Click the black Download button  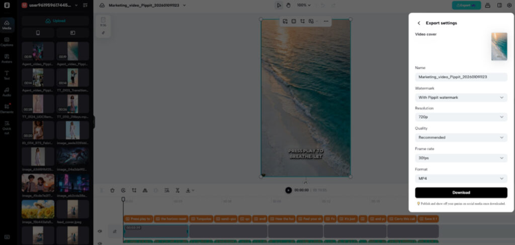pos(461,193)
